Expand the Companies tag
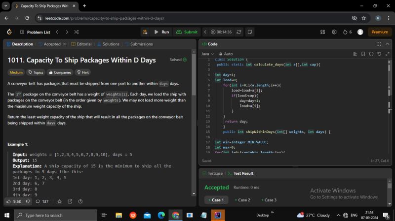Viewport: 395px width, 221px height. click(60, 72)
